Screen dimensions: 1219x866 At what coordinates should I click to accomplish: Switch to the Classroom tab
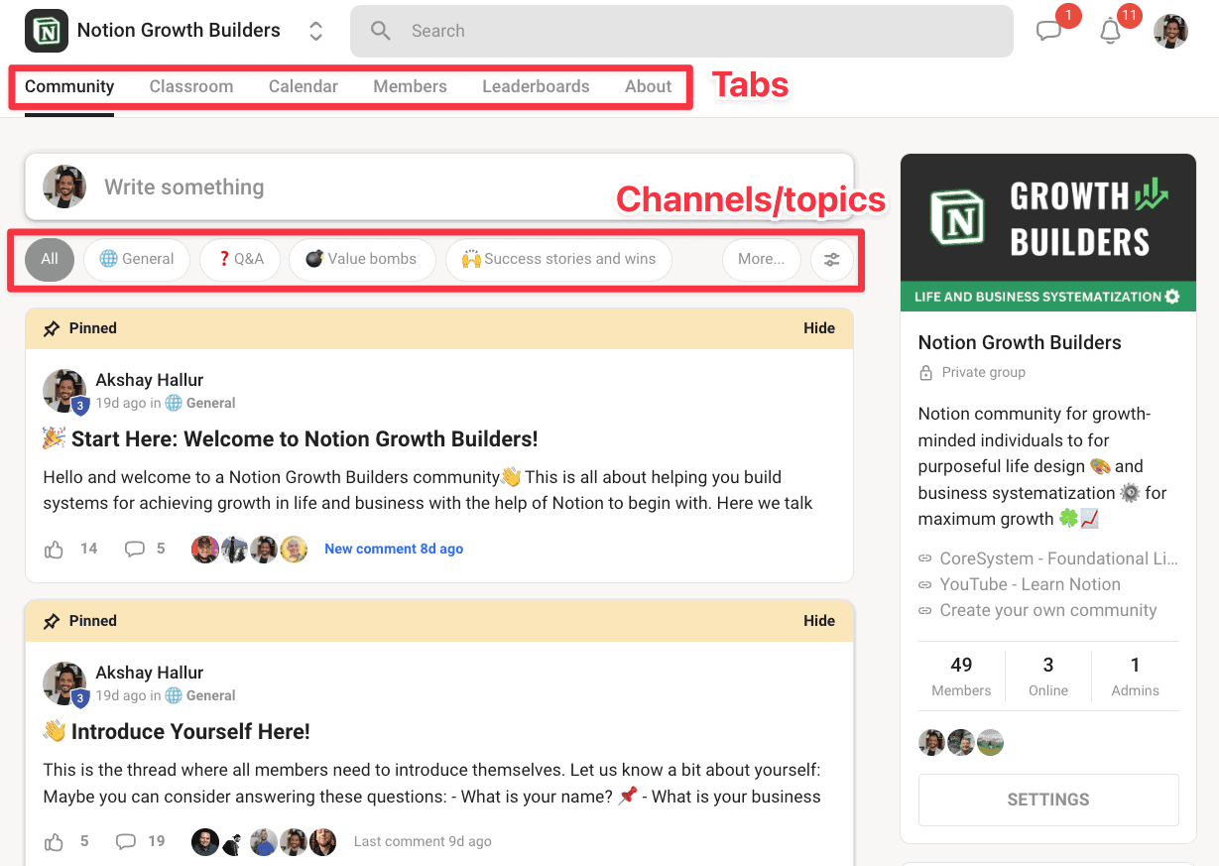pyautogui.click(x=191, y=86)
